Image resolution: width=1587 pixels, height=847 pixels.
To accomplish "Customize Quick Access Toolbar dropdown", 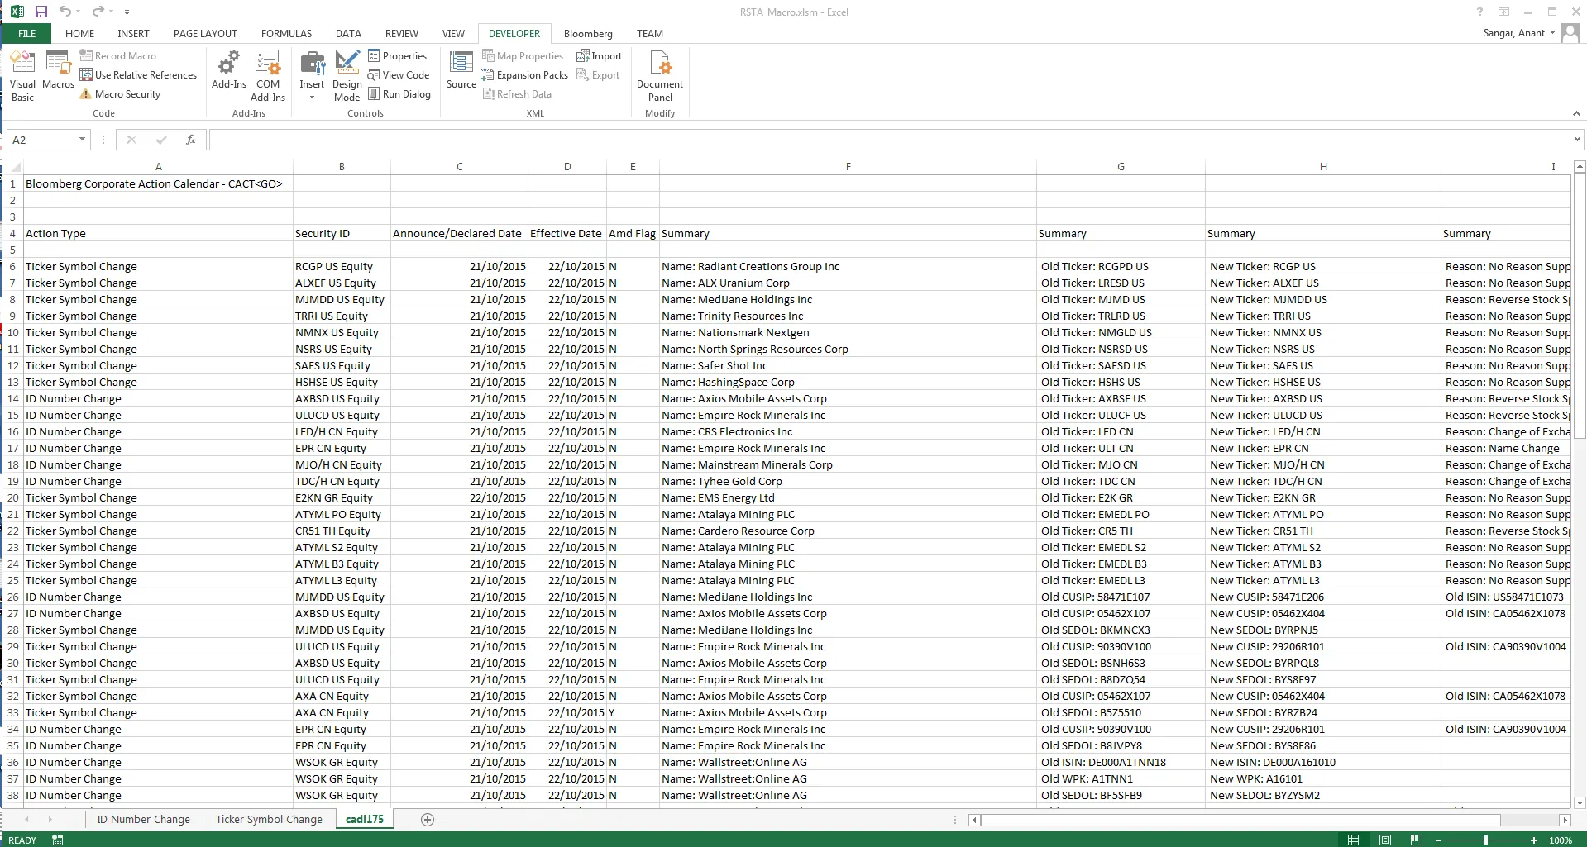I will coord(127,12).
